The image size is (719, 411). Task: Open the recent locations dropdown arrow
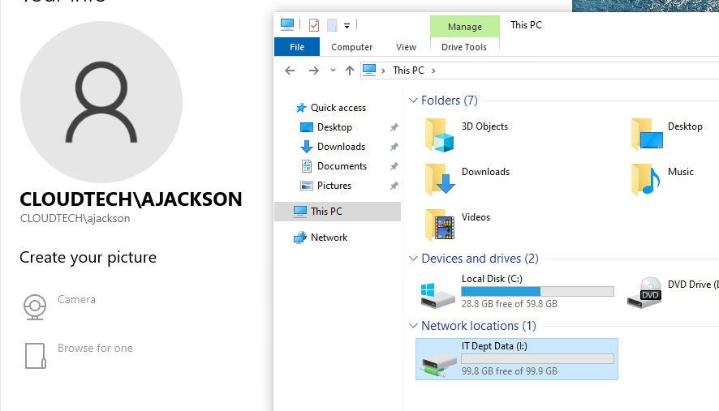[x=333, y=71]
